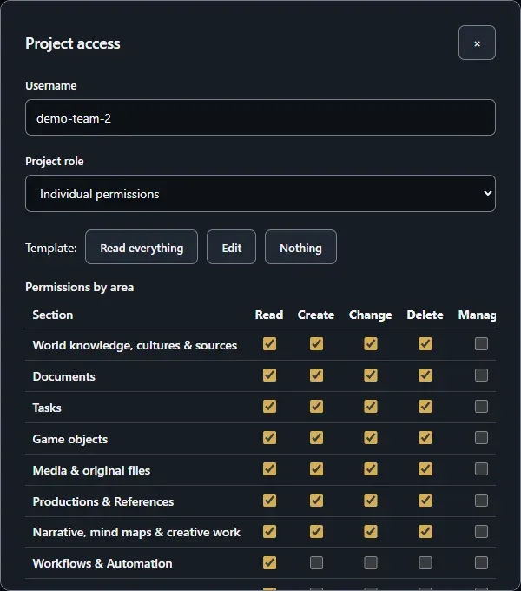This screenshot has height=591, width=521.
Task: Click the 'Section' column header
Action: (x=53, y=315)
